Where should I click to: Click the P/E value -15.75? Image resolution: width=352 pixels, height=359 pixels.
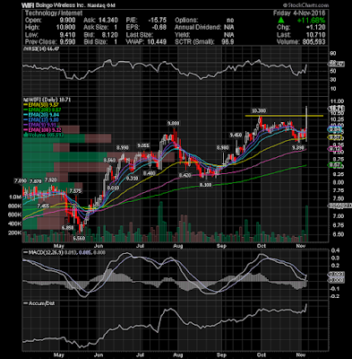coord(158,21)
